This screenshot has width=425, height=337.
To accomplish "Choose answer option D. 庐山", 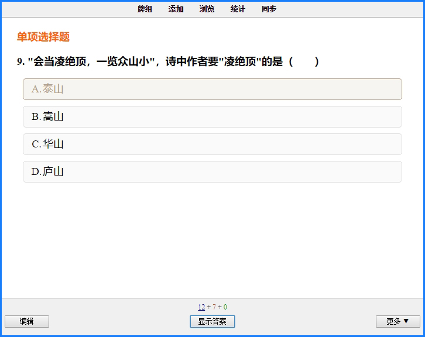I will pos(212,172).
